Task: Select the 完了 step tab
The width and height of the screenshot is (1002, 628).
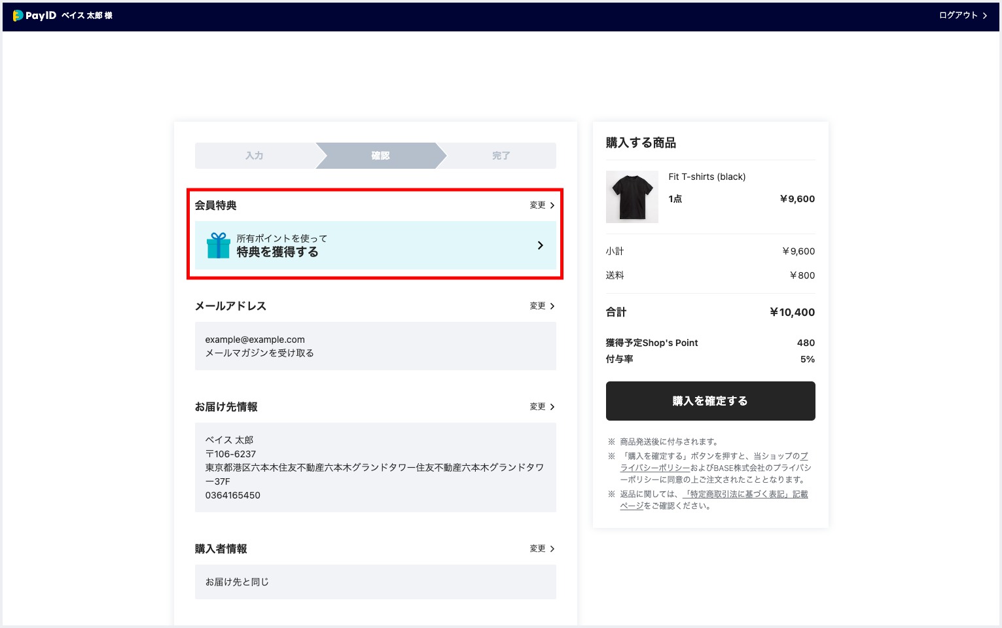Action: [501, 156]
